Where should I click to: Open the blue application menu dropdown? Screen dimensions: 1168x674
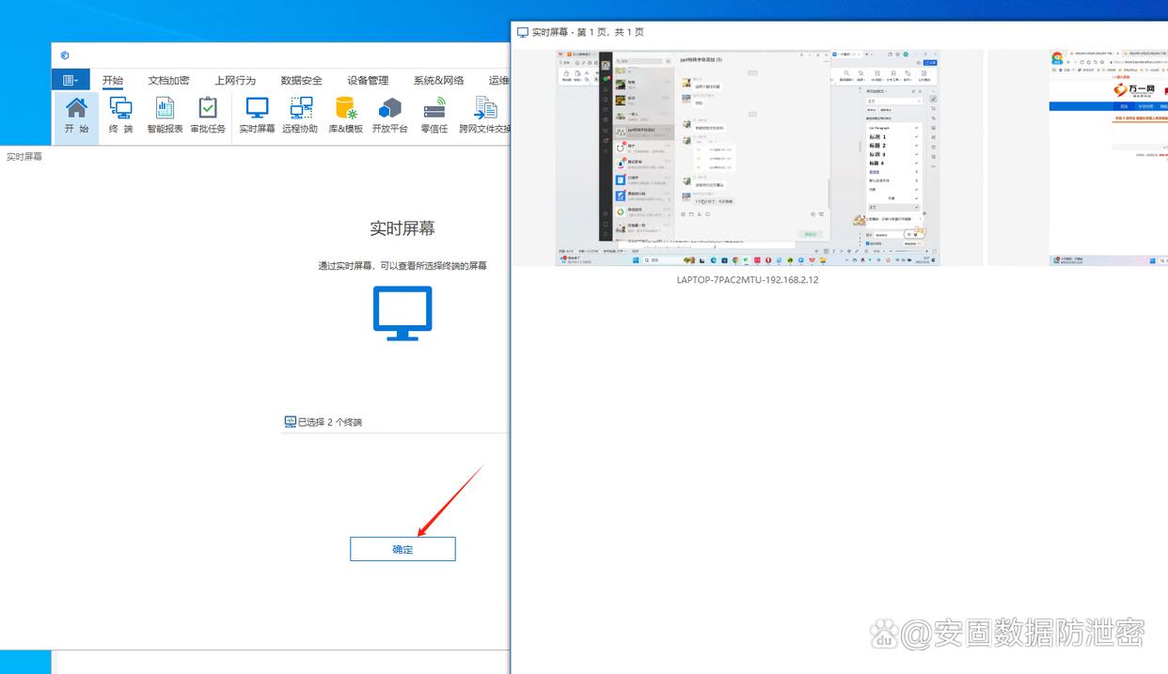[71, 80]
